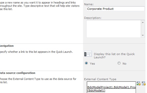Click the Display this list on Quick Launch text
This screenshot has height=93, width=147.
click(114, 56)
